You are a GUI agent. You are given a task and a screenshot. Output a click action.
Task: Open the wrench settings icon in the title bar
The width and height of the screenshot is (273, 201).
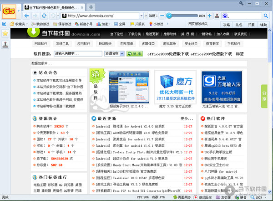[241, 3]
